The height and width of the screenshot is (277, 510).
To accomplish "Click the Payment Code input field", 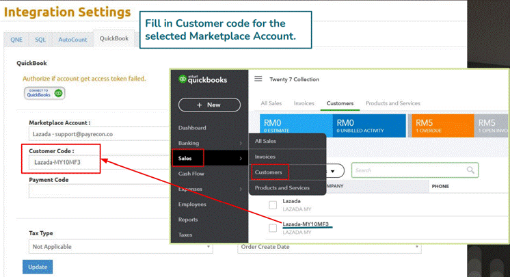I will pyautogui.click(x=99, y=192).
